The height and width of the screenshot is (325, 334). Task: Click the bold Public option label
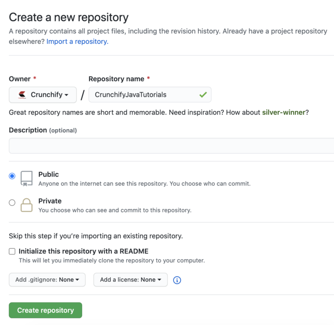(48, 174)
